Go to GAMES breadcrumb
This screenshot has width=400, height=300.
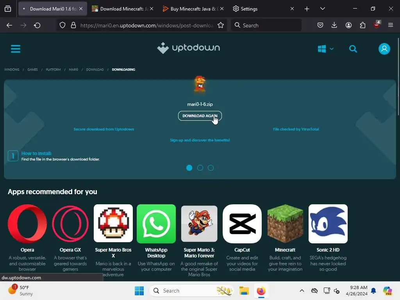point(33,70)
